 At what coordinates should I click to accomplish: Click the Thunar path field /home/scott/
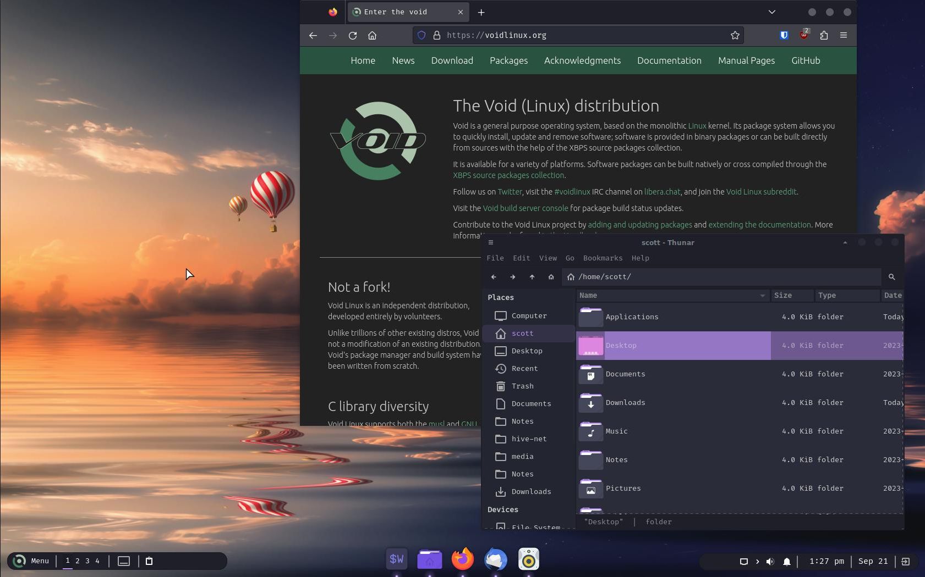click(x=721, y=277)
